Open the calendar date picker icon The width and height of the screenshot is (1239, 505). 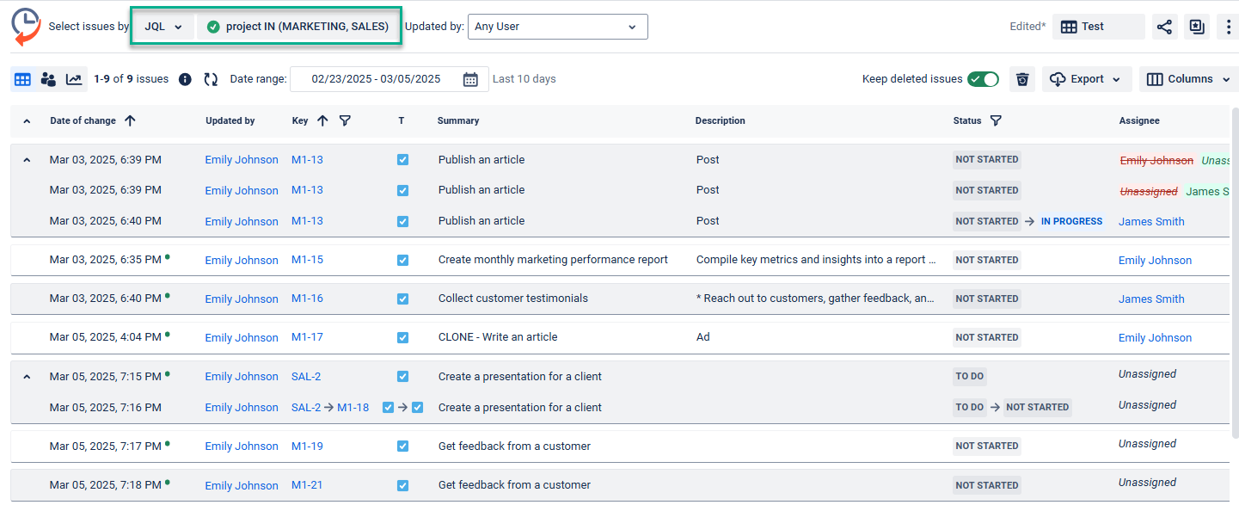[470, 79]
